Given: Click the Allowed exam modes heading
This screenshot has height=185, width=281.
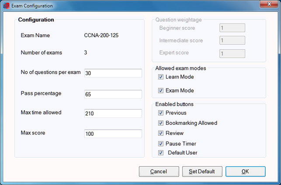Looking at the screenshot, I should click(x=180, y=68).
